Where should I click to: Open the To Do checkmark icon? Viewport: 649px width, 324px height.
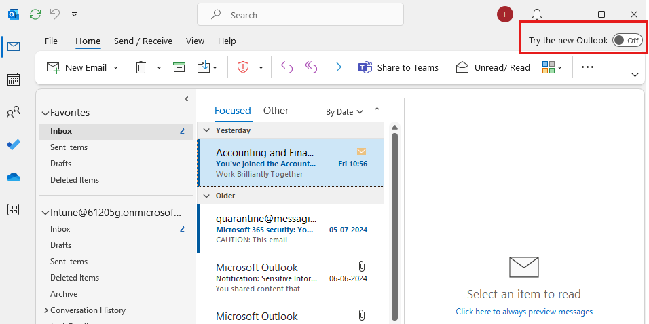pos(14,145)
